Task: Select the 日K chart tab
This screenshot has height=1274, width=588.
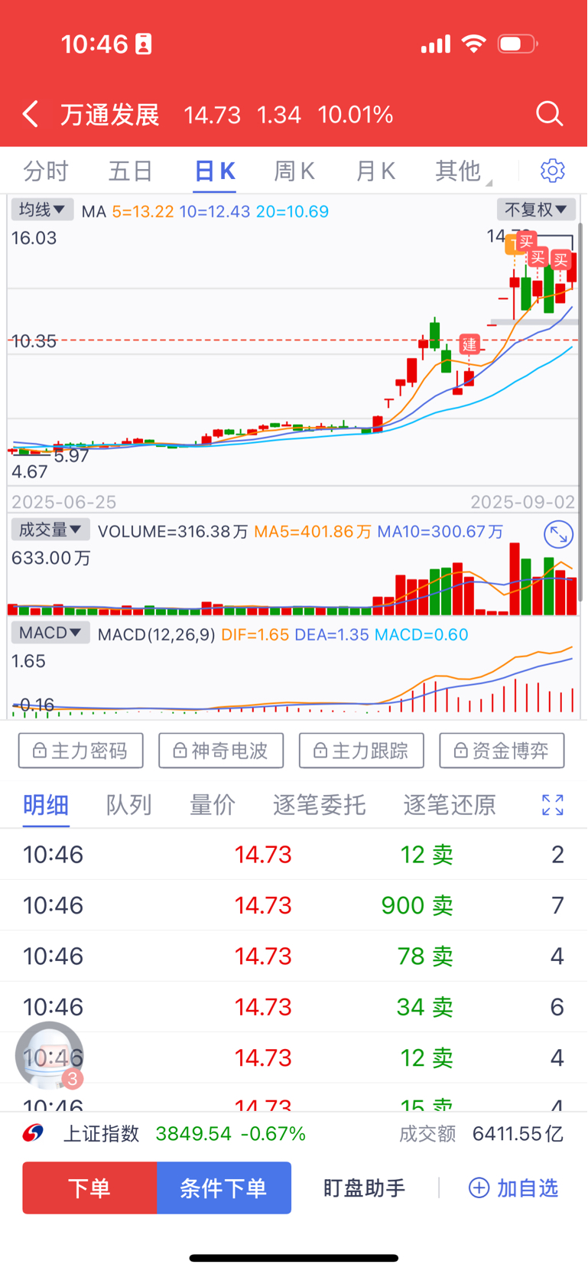Action: [x=215, y=171]
